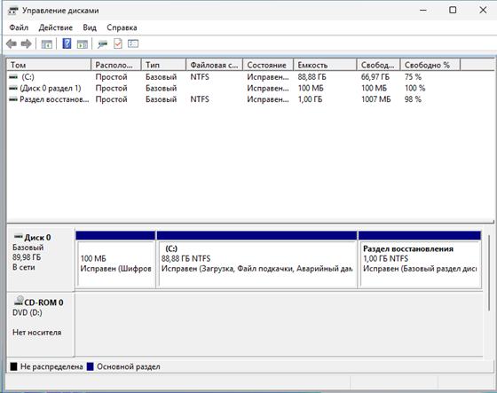Open the Действие menu
This screenshot has height=393, width=497.
point(55,28)
